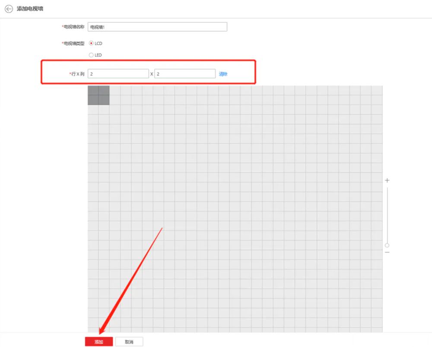Click the 电视墙名称 text field

click(x=157, y=27)
